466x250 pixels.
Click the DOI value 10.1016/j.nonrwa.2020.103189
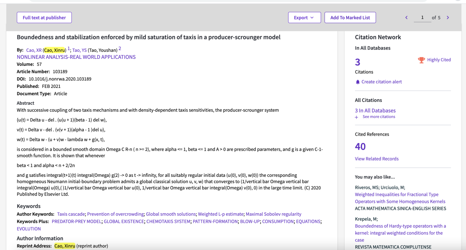(60, 79)
